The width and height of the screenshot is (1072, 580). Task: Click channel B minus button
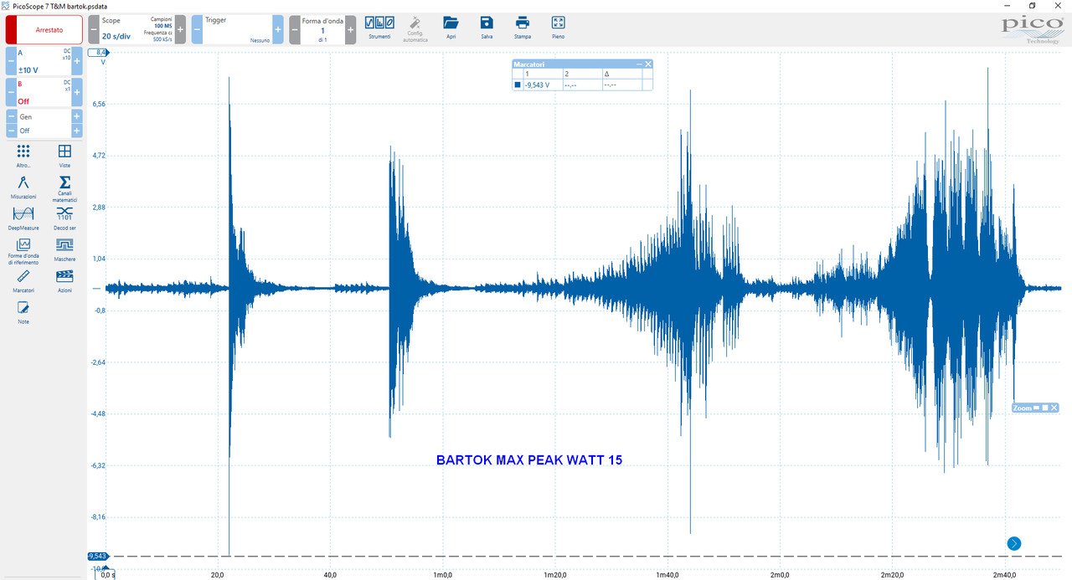(11, 92)
